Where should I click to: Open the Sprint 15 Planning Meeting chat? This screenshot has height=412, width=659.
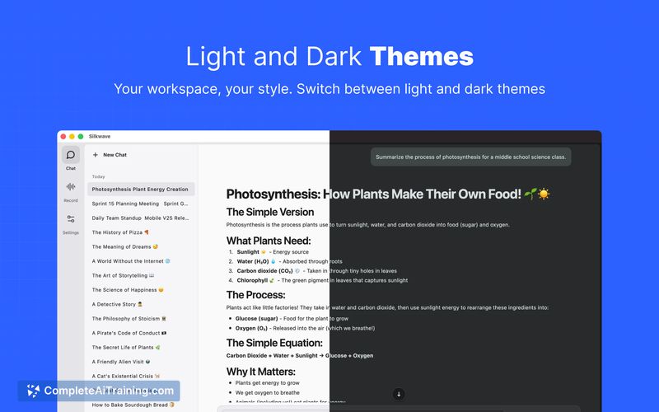[141, 204]
